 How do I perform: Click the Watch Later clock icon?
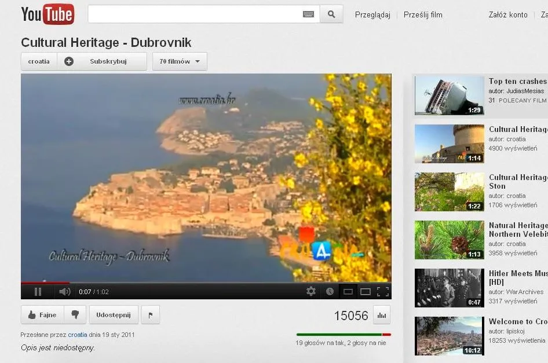pyautogui.click(x=330, y=292)
